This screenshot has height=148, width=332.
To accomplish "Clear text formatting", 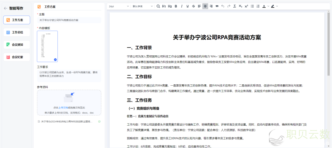I will pyautogui.click(x=235, y=6).
